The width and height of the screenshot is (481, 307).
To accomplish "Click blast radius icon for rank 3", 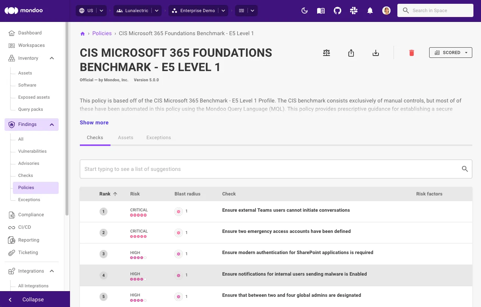I will tap(179, 254).
